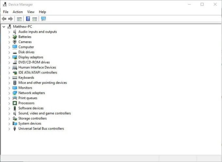Viewport: 222px width, 162px height.
Task: Expand the Display adaptors node arrow
Action: pyautogui.click(x=9, y=57)
